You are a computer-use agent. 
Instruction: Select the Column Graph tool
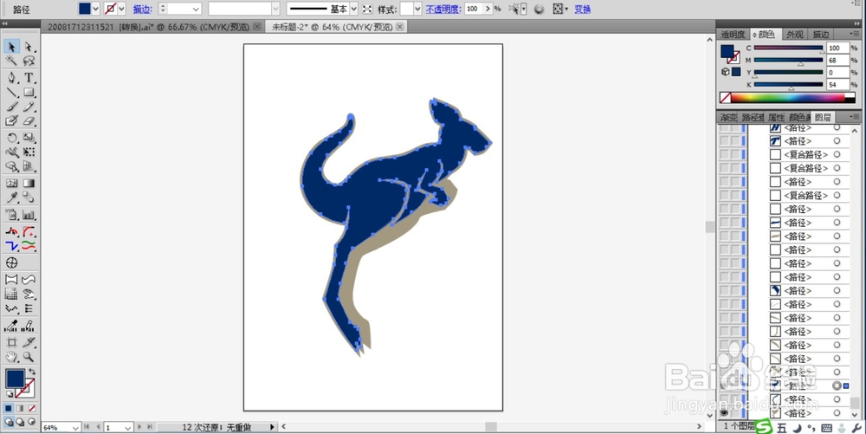(x=29, y=215)
